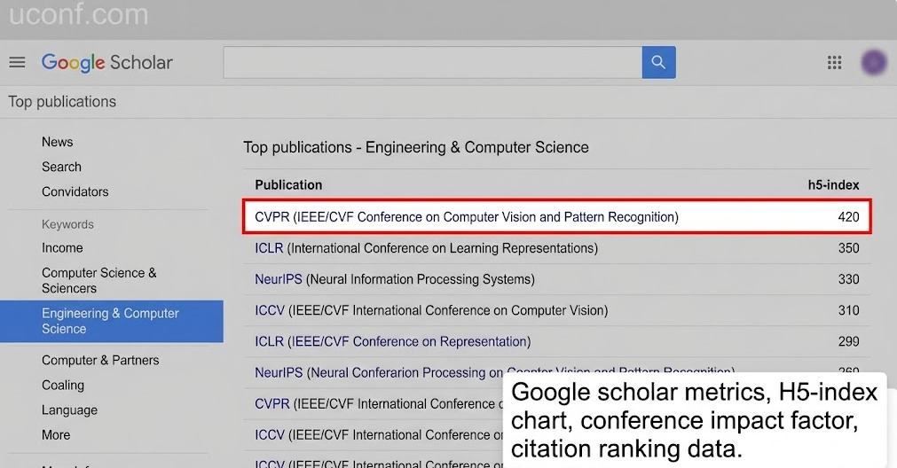
Task: Choose the Income category
Action: coord(62,248)
